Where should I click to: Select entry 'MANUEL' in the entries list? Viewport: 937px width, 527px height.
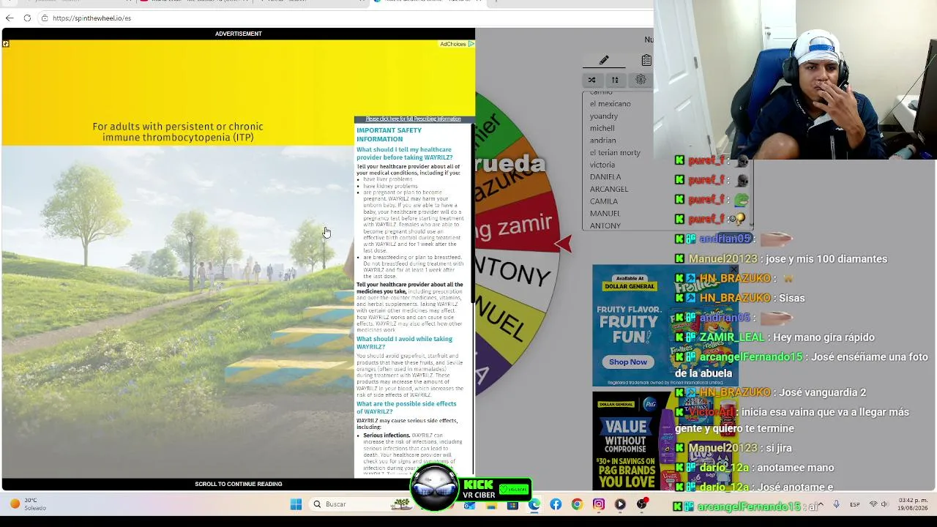605,214
